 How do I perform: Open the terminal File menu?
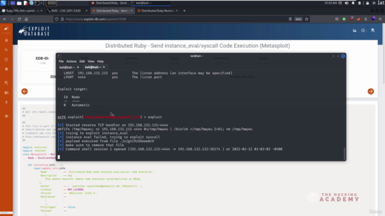61,61
